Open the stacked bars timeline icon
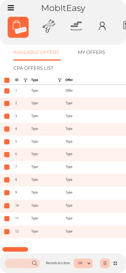The height and width of the screenshot is (273, 126). (76, 26)
